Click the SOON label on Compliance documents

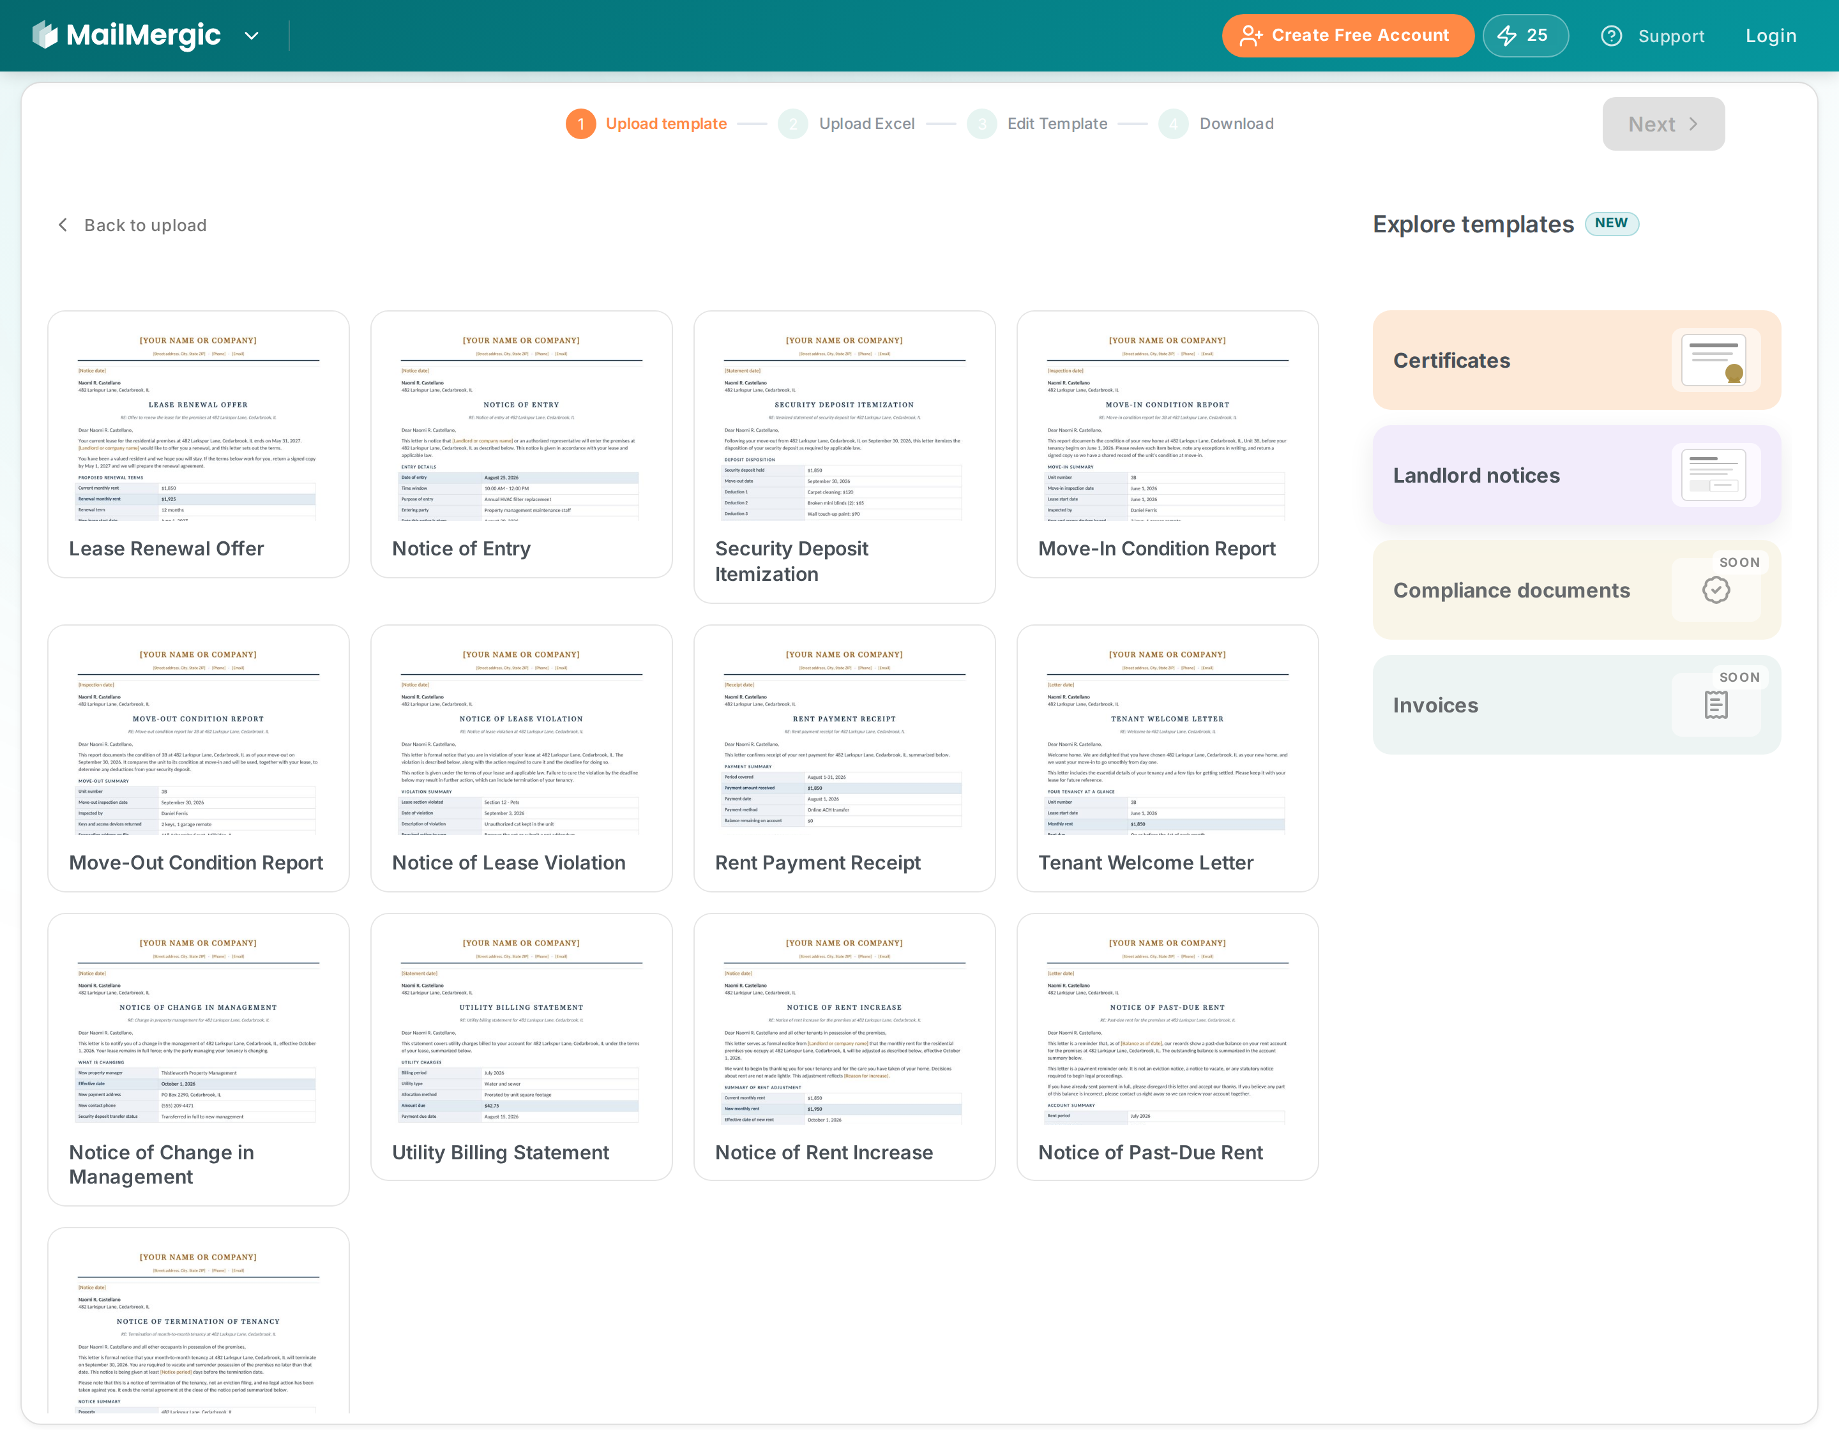coord(1739,562)
